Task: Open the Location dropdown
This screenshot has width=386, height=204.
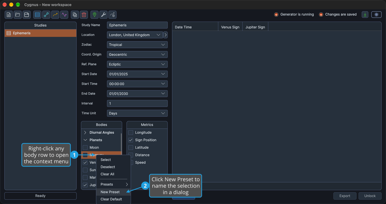Action: tap(135, 35)
